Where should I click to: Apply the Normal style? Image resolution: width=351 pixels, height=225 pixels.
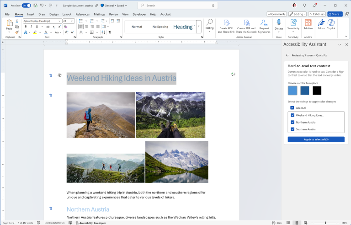[137, 27]
